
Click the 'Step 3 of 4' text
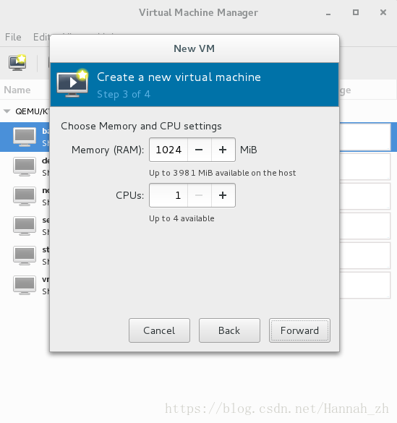[x=124, y=94]
